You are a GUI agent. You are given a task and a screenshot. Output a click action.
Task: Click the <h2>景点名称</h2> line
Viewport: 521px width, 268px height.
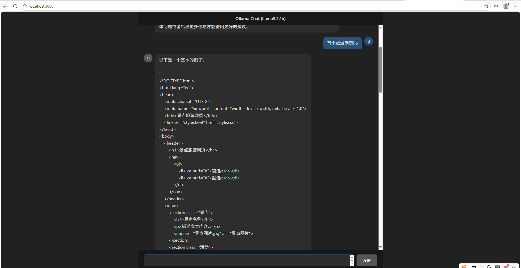click(193, 219)
